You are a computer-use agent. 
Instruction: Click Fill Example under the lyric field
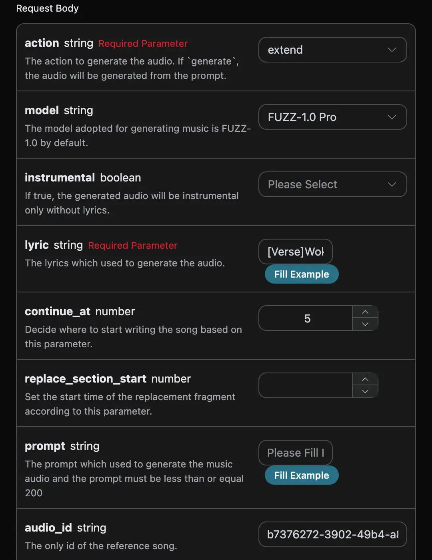302,274
